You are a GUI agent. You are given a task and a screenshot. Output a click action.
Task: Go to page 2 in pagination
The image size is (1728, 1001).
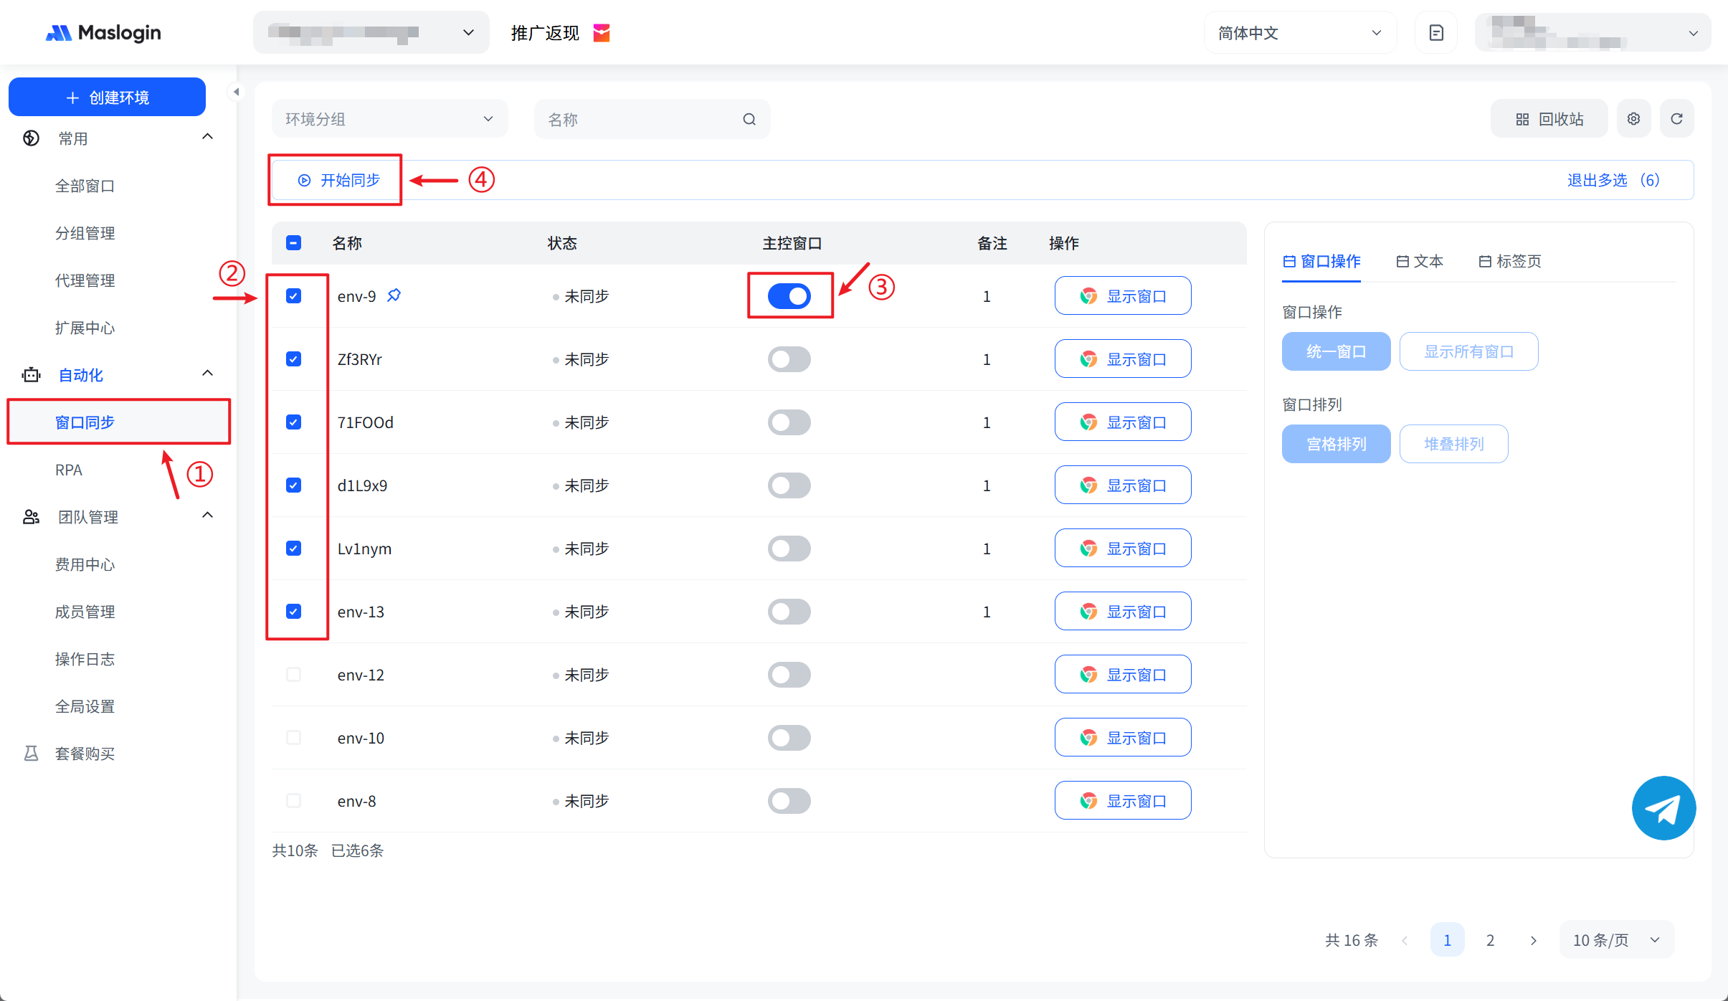coord(1490,940)
